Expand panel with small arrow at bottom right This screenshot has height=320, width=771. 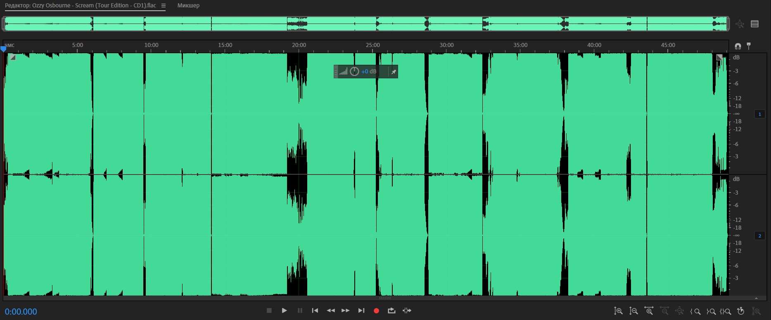point(756,298)
